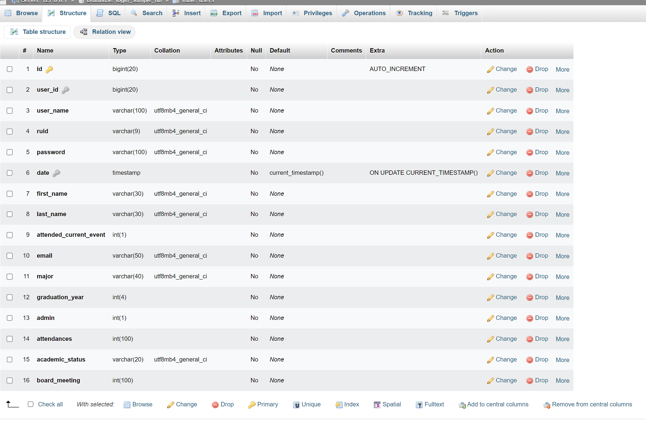Click Add to central columns icon
Image resolution: width=646 pixels, height=424 pixels.
coord(462,405)
